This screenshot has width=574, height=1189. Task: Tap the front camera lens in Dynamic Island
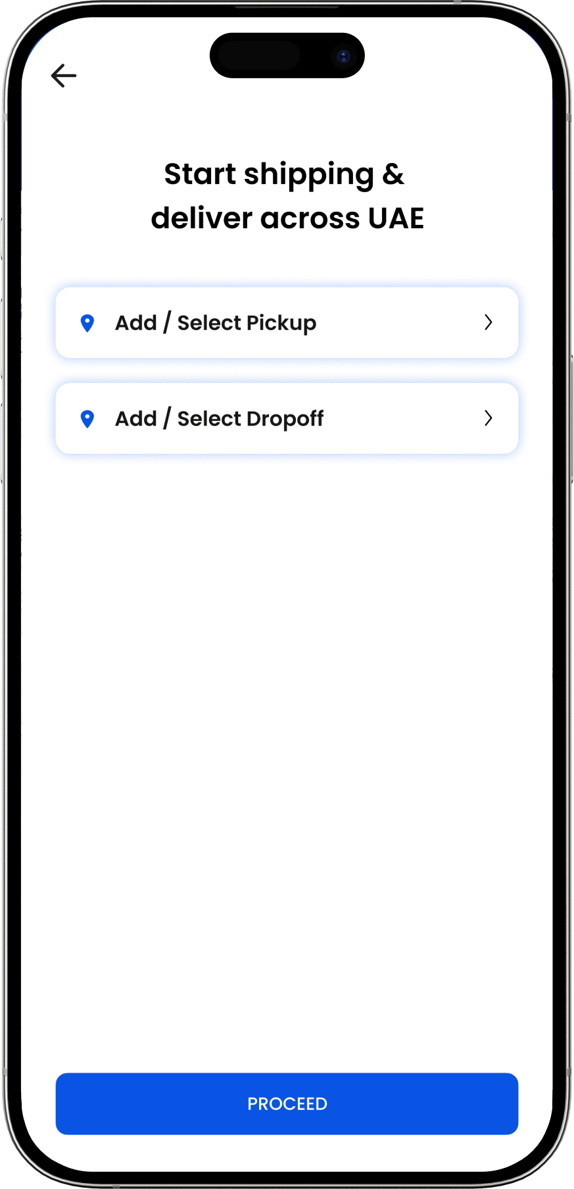(x=343, y=57)
